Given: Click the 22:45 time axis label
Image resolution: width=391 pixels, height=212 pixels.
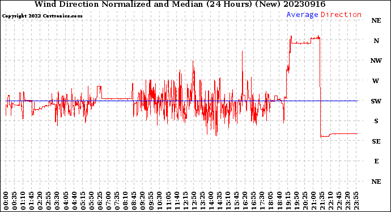Looking at the screenshot, I should pos(339,201).
